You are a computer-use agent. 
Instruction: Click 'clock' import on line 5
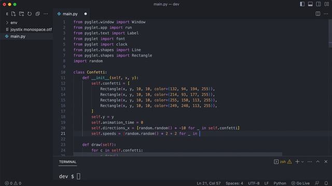122,44
